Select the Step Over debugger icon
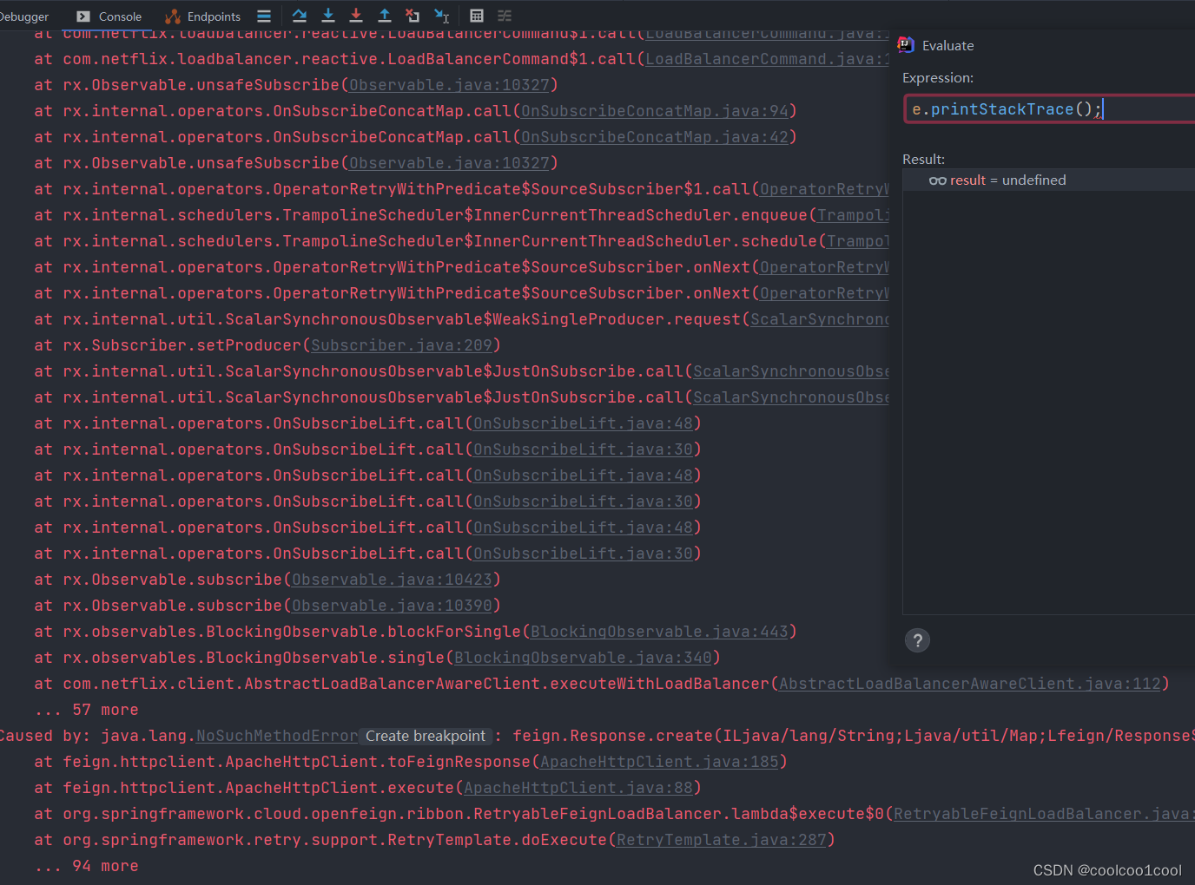Image resolution: width=1195 pixels, height=885 pixels. coord(299,16)
